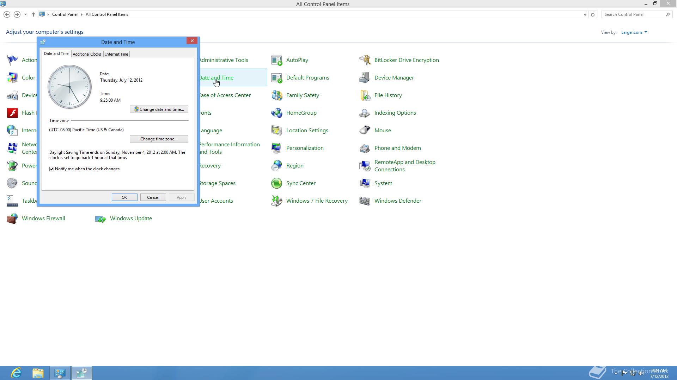This screenshot has width=677, height=380.
Task: Open the User Accounts link
Action: 216,201
